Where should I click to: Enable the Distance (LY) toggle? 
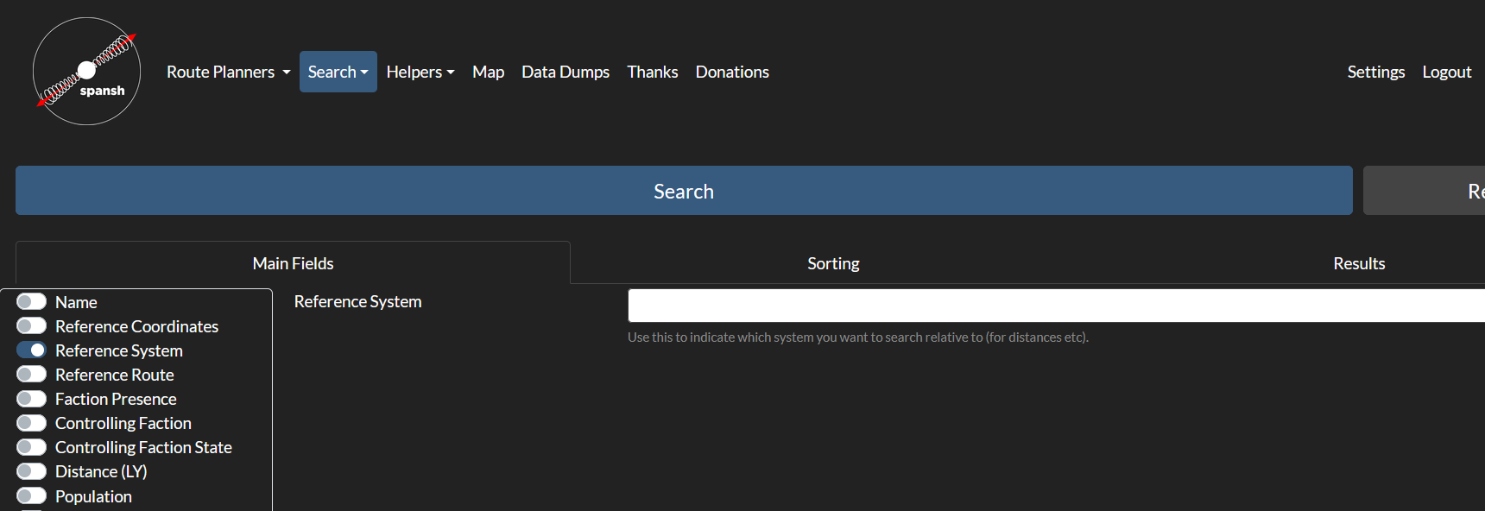(x=32, y=470)
